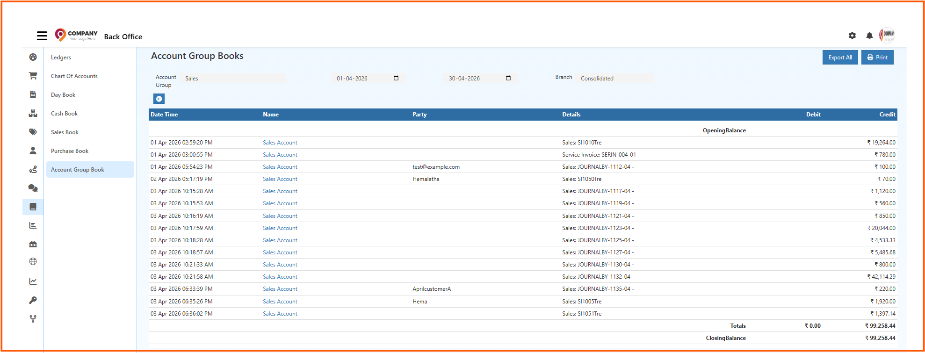Click the Date Time column header
The width and height of the screenshot is (925, 353).
coord(164,115)
